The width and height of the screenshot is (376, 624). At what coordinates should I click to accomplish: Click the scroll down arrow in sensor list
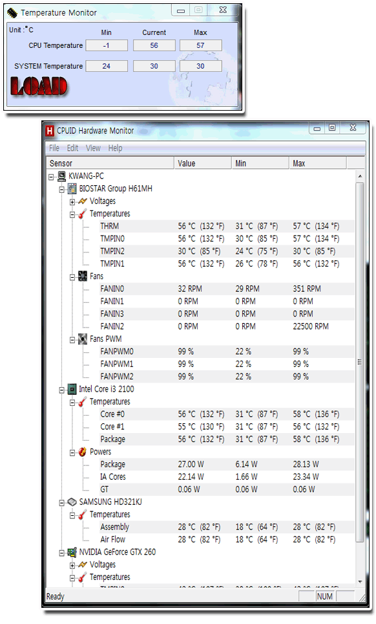pos(360,582)
